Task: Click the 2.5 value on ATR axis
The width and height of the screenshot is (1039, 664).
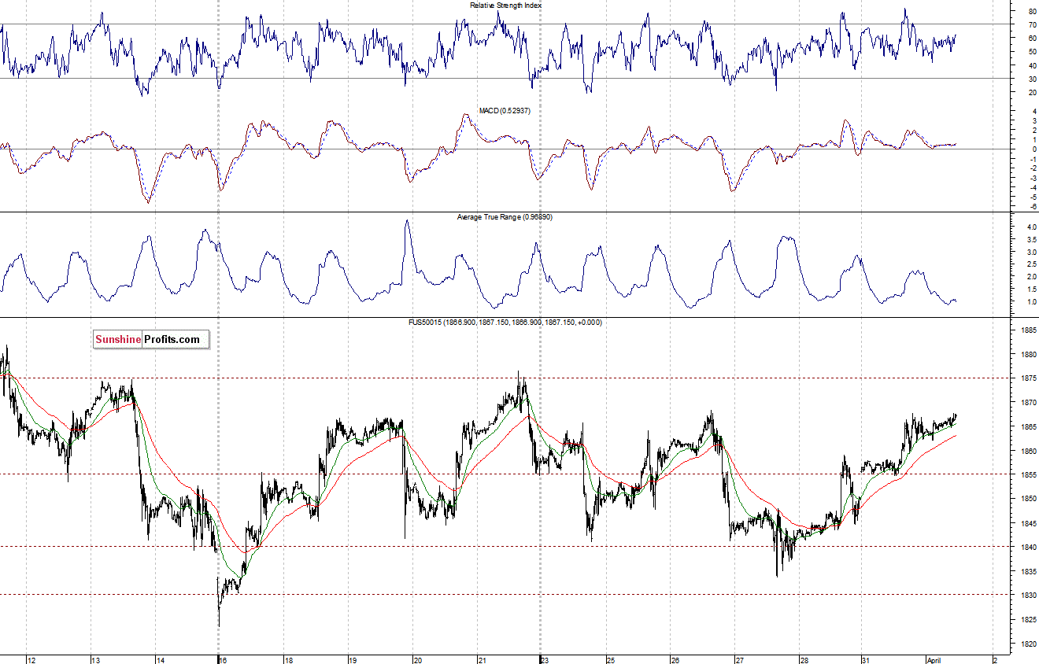Action: click(1031, 264)
